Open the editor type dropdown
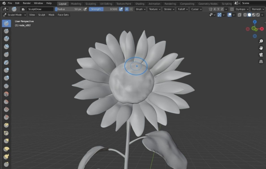 click(x=6, y=9)
